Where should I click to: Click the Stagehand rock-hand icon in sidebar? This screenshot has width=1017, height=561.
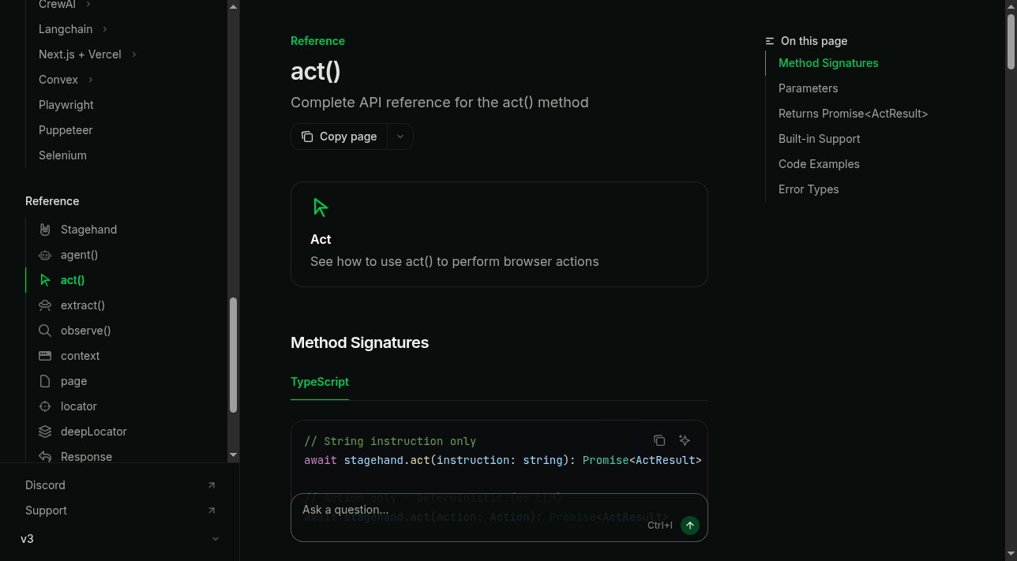click(x=45, y=230)
